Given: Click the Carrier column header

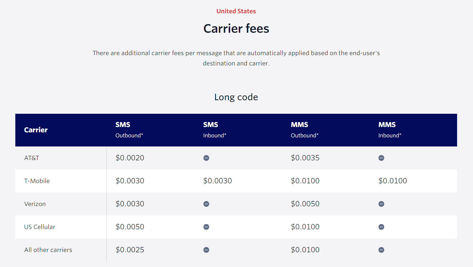Looking at the screenshot, I should (36, 130).
